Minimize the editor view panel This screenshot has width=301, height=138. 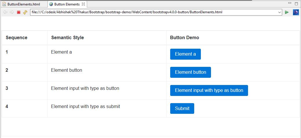coord(290,3)
